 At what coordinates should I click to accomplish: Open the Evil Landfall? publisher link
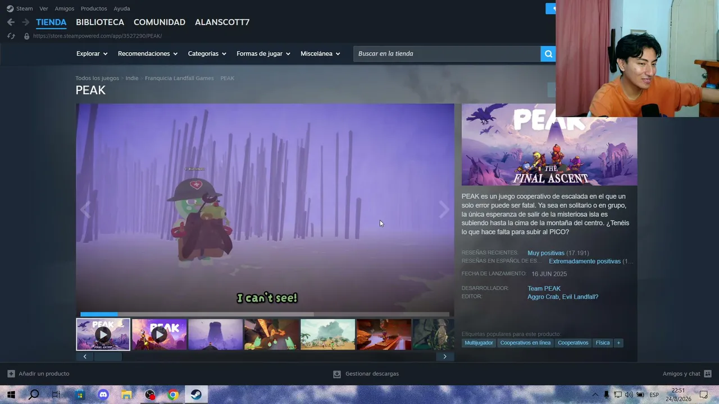(580, 297)
